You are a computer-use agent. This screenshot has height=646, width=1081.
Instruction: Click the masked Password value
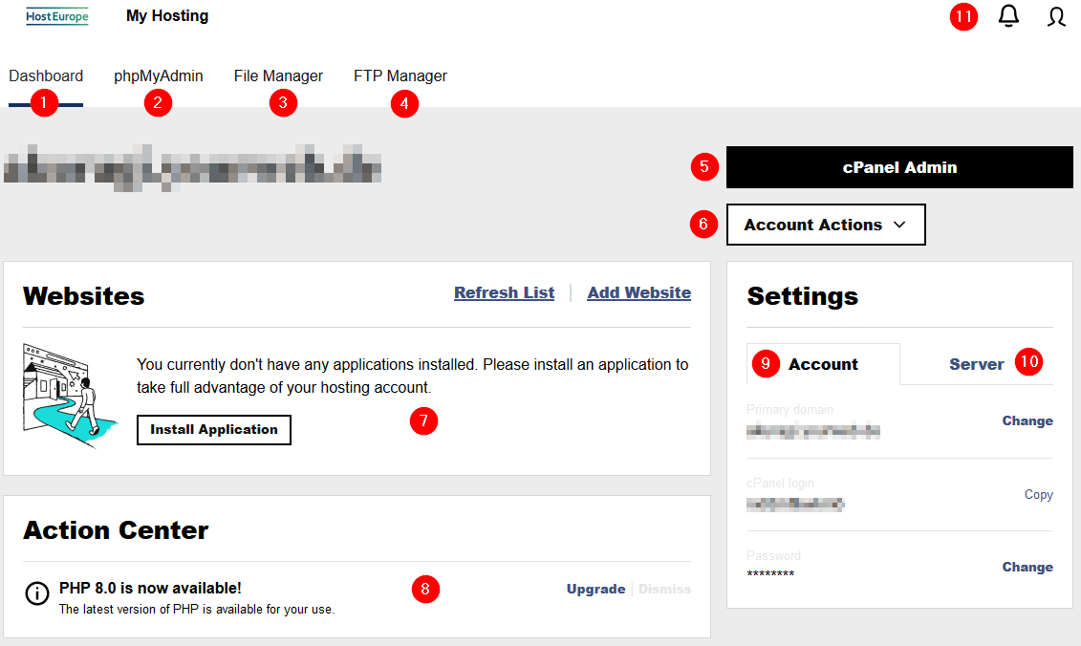point(770,573)
